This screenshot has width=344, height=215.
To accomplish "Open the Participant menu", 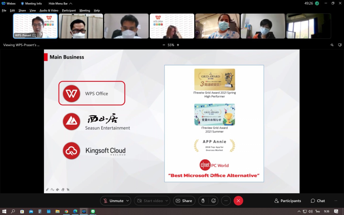I will [69, 10].
